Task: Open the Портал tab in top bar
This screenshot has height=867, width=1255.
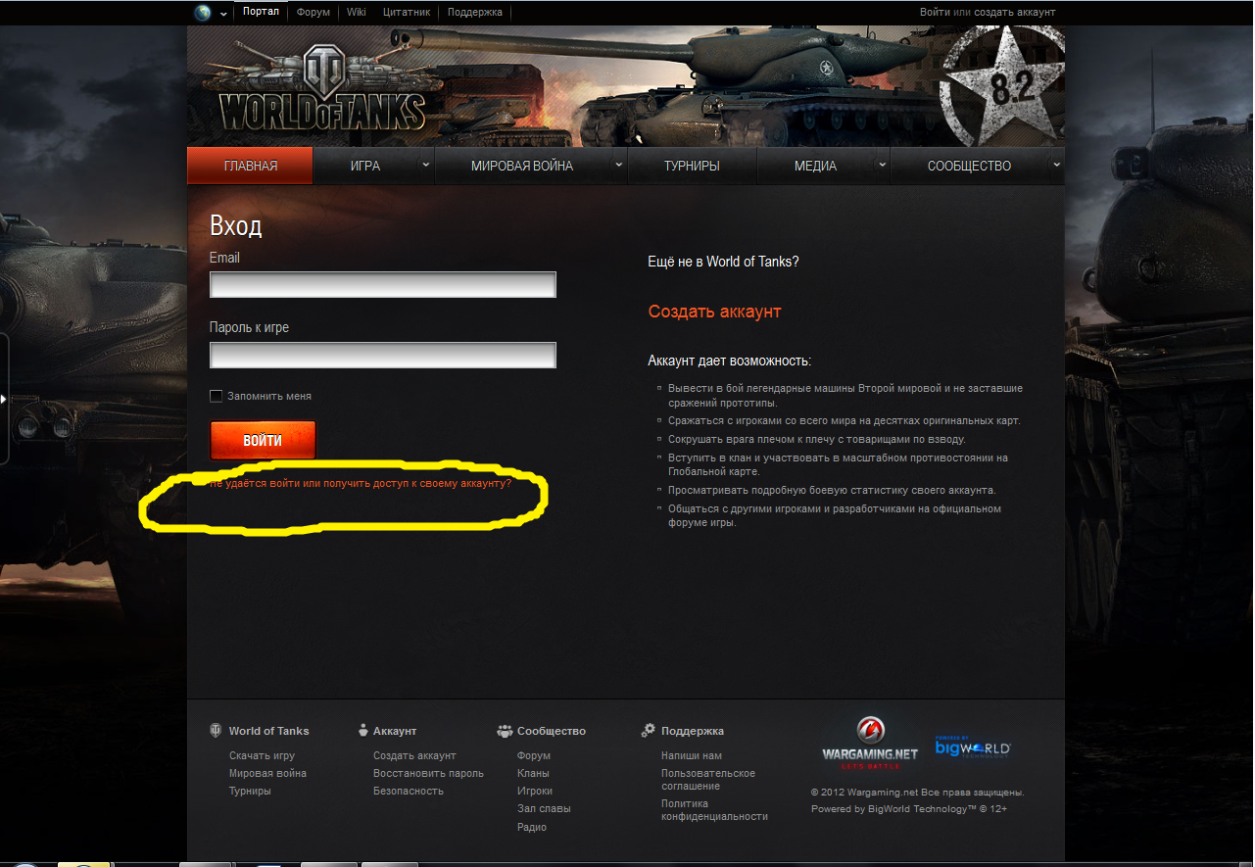Action: (261, 12)
